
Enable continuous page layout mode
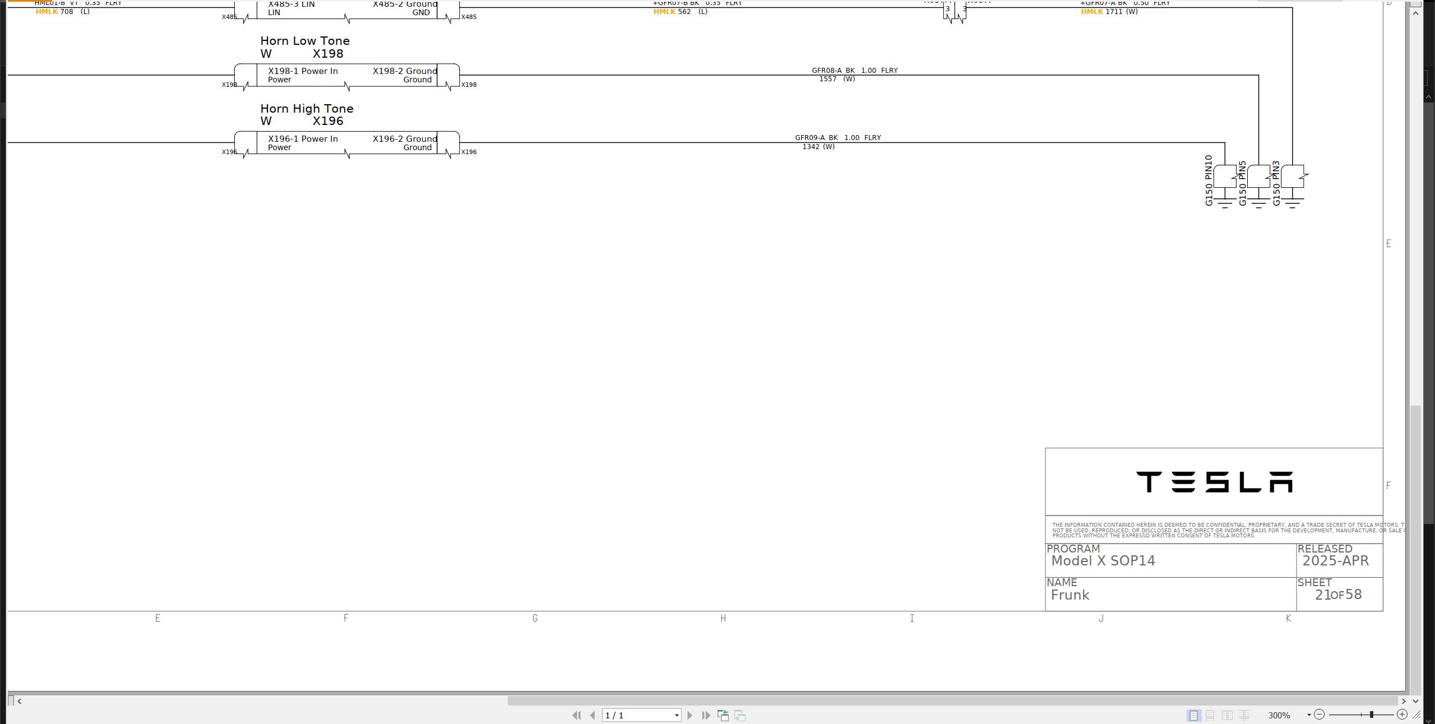pyautogui.click(x=1210, y=715)
